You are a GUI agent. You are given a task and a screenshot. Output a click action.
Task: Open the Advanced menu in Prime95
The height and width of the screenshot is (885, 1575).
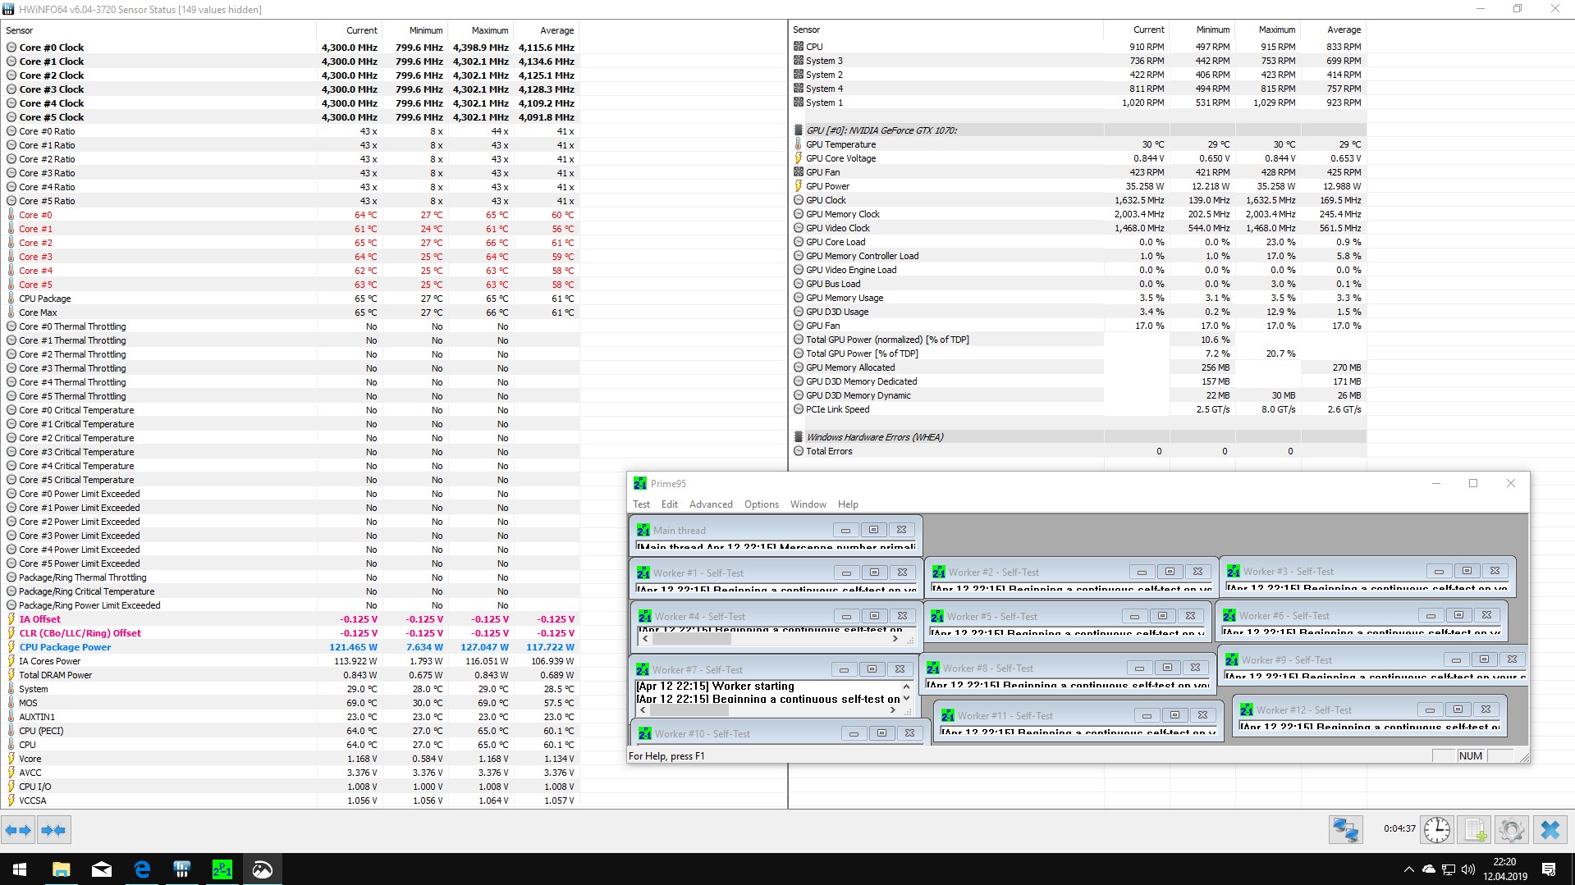coord(711,504)
